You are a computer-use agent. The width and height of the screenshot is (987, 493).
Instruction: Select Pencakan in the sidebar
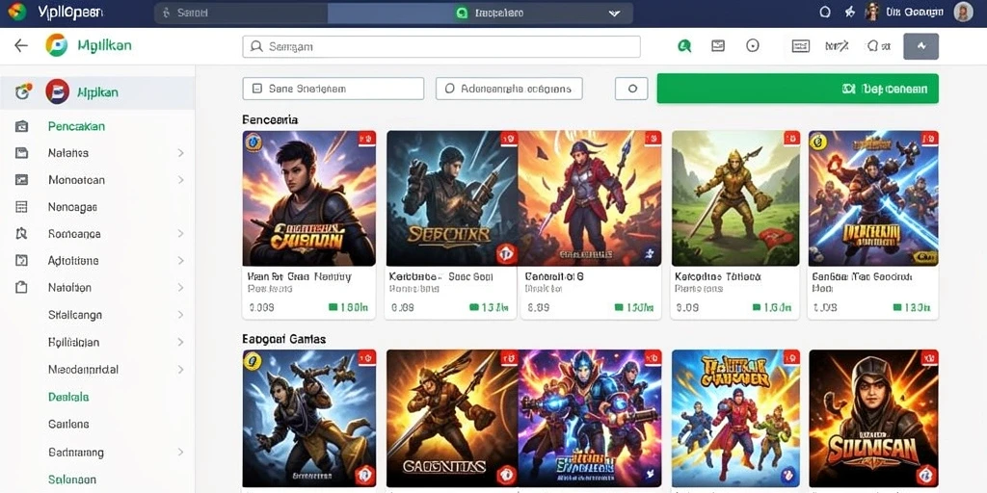[76, 126]
